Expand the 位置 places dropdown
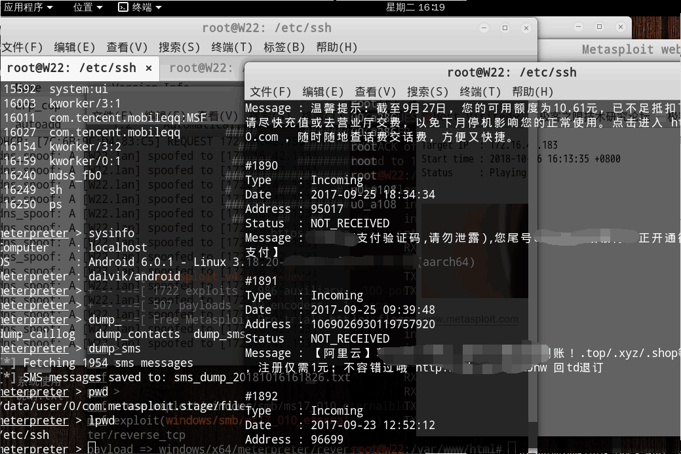681x454 pixels. point(88,7)
